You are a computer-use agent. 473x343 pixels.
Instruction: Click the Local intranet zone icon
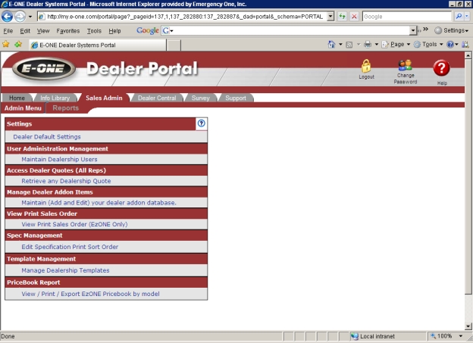pos(354,336)
